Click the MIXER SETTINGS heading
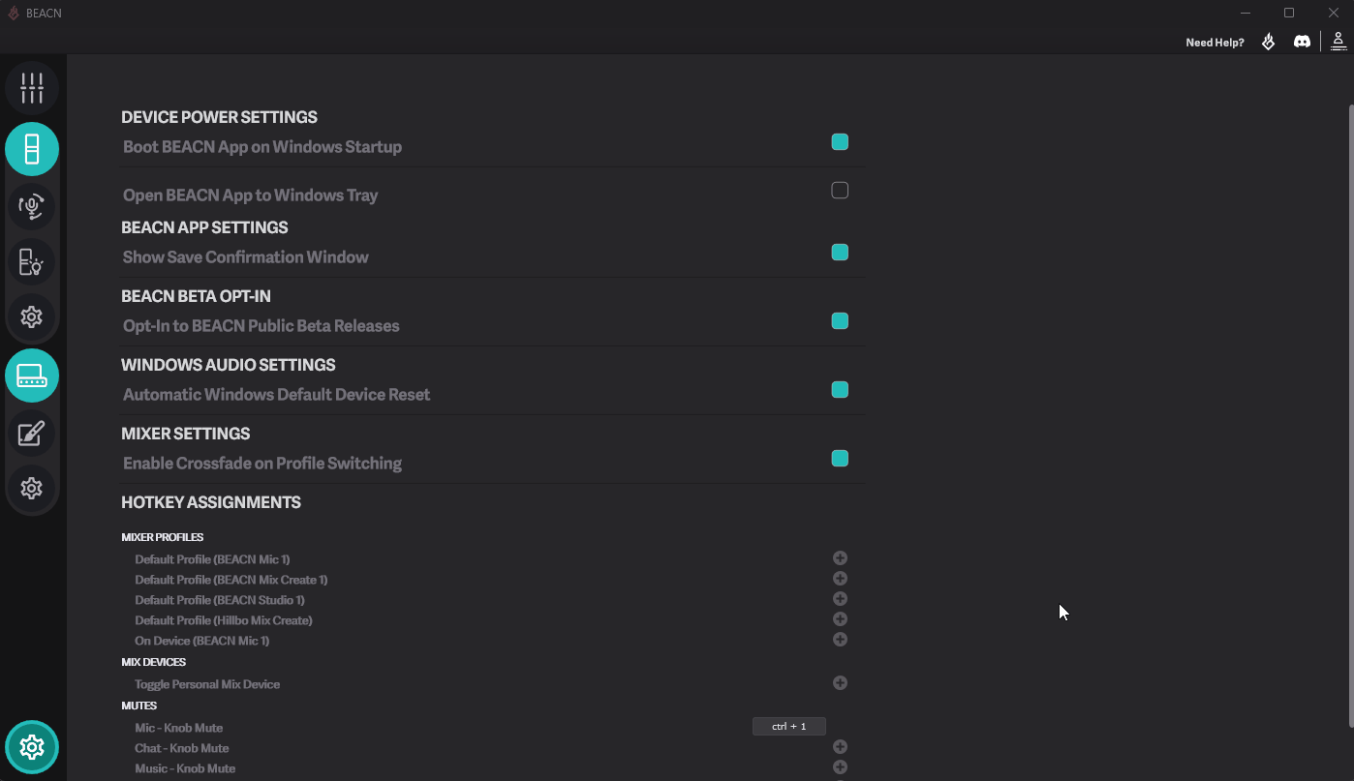 pyautogui.click(x=186, y=434)
